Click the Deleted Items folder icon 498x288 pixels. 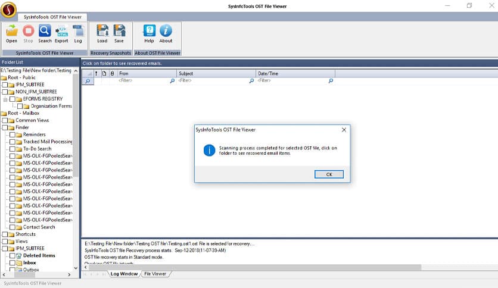pos(18,256)
